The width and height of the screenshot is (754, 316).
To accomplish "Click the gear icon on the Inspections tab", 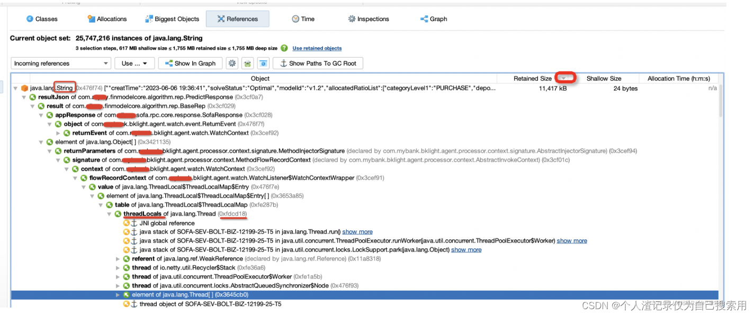I will click(x=351, y=18).
